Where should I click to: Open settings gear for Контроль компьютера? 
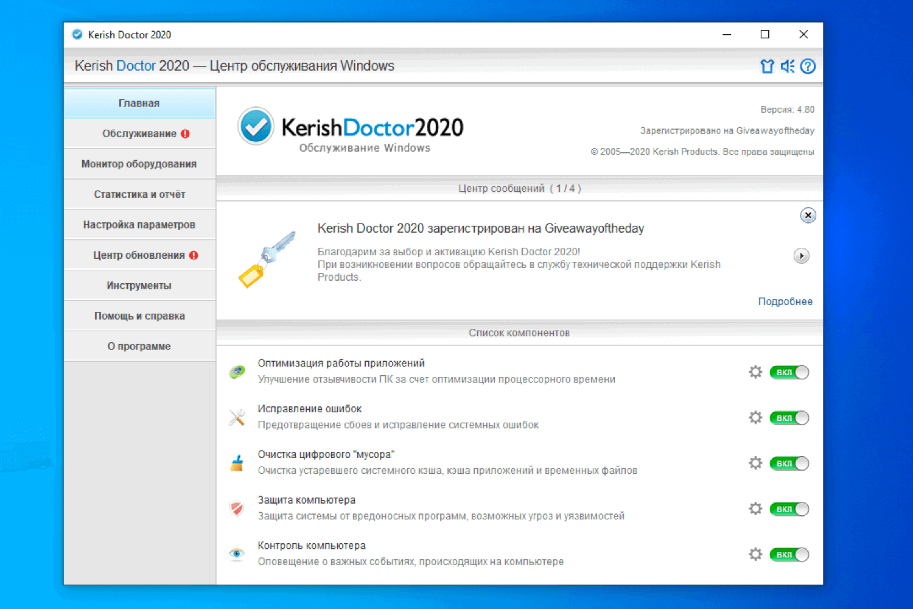[x=755, y=554]
